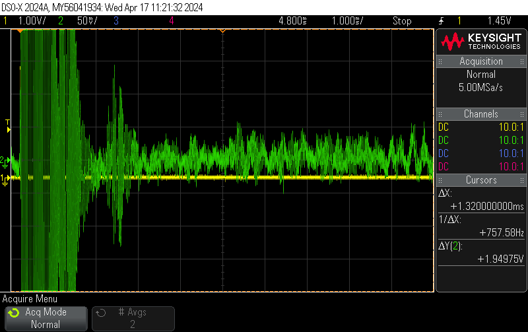Toggle channel 2 at 50mV/ scale
528x332 pixels.
pos(81,21)
